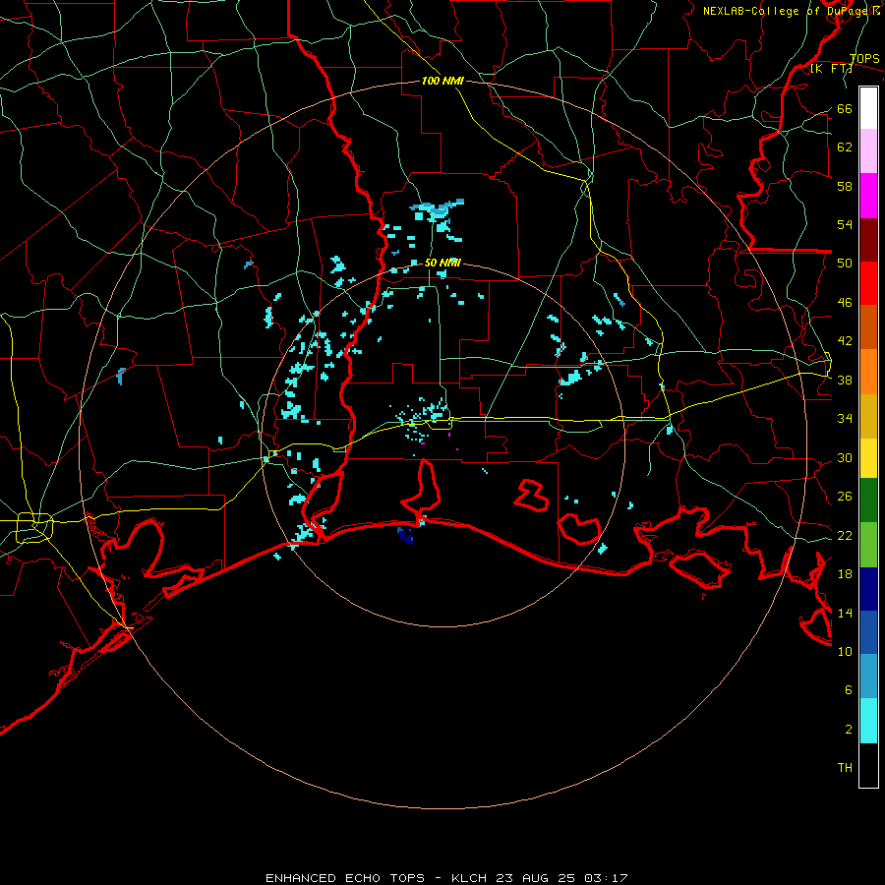Select the gold 38 kft legend swatch
The image size is (885, 885).
point(868,416)
